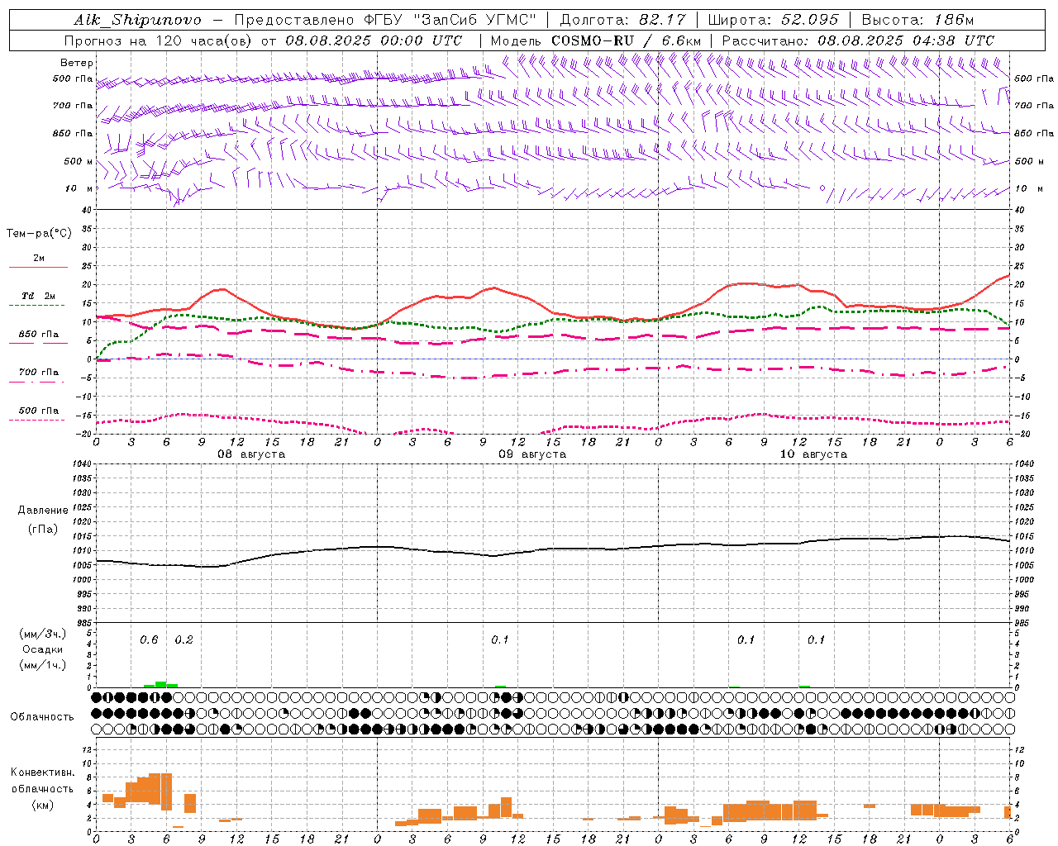The height and width of the screenshot is (846, 1058).
Task: Click Рассчитано: 08.08.2025 04:38 UTC text
Action: click(x=858, y=40)
